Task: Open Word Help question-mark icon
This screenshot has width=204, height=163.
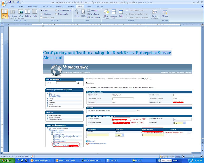Action: pyautogui.click(x=202, y=6)
